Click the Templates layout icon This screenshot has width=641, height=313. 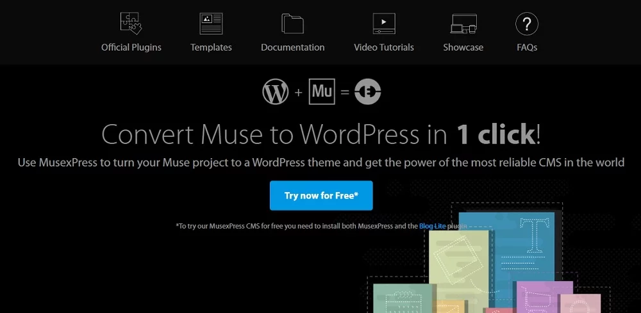pos(211,24)
